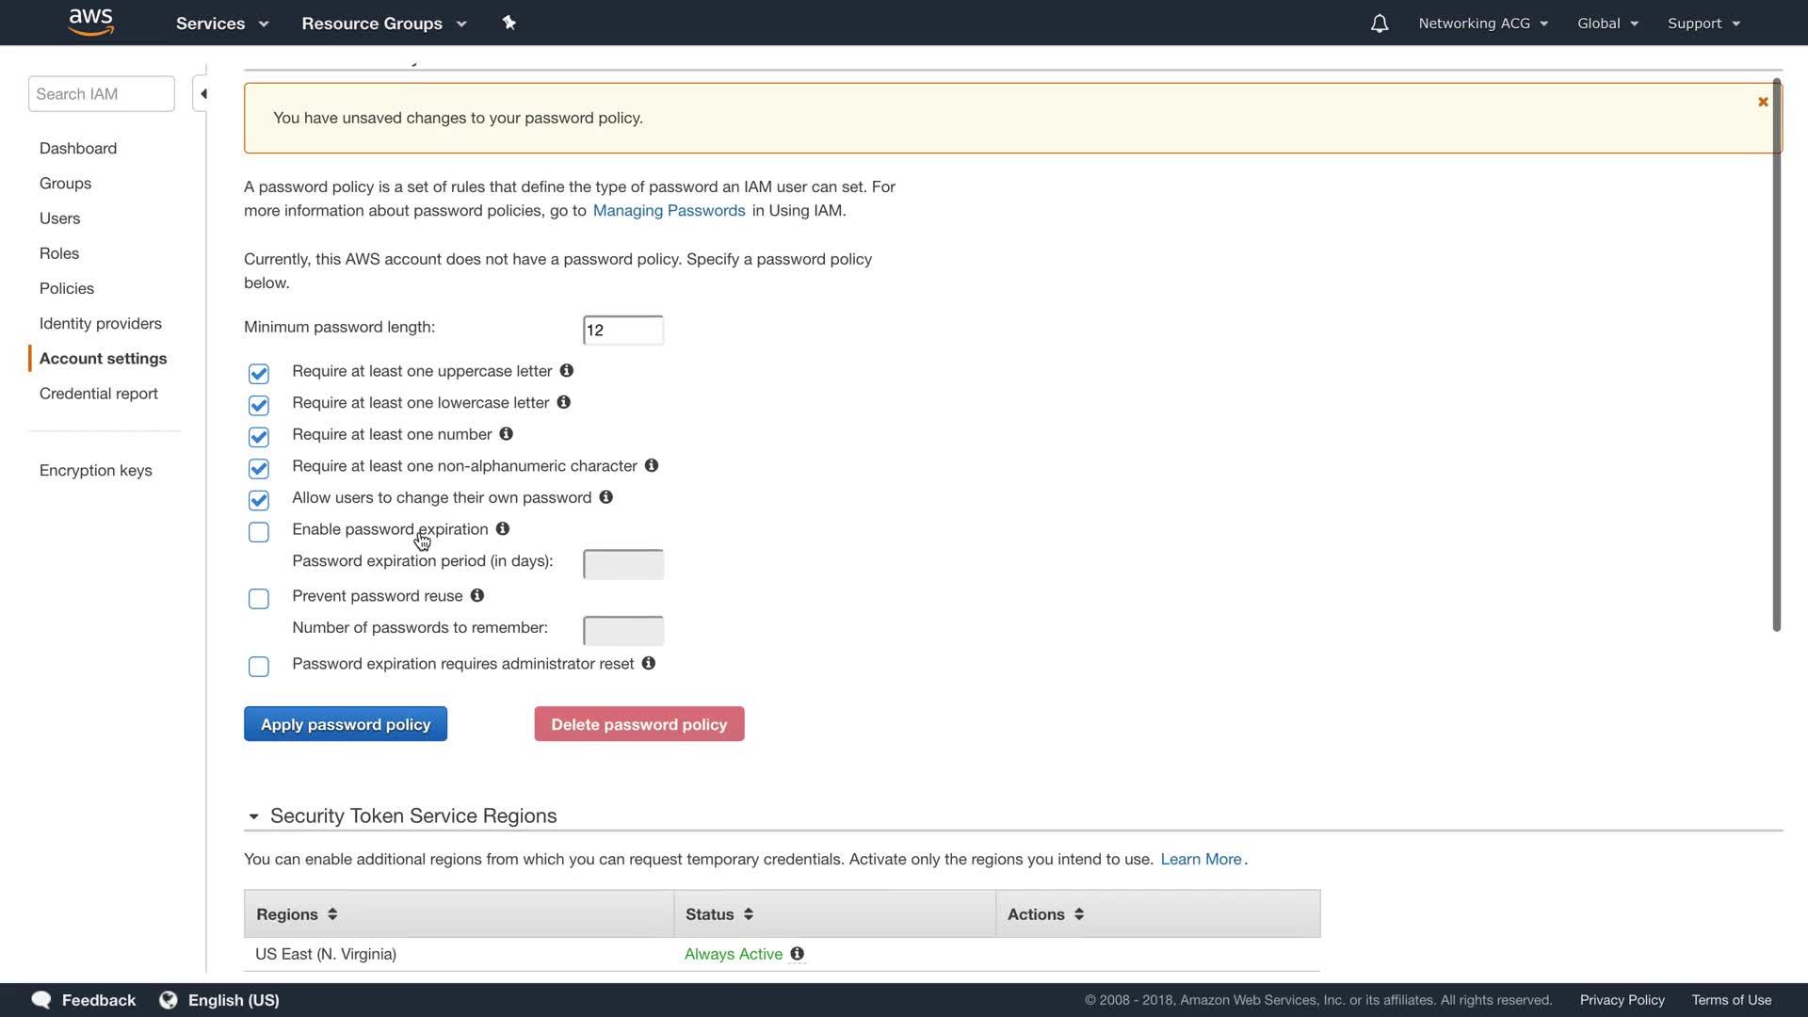
Task: Click the Minimum password length field
Action: (622, 331)
